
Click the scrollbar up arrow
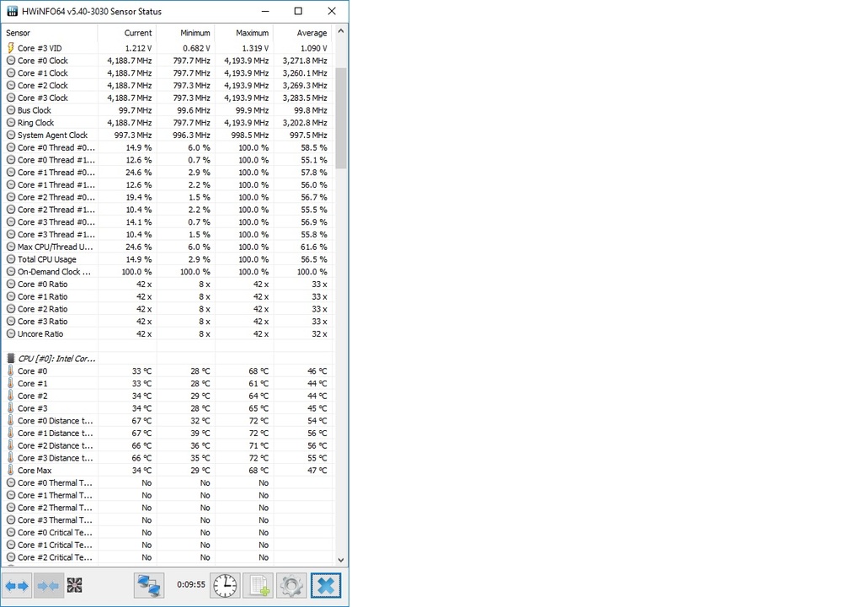tap(341, 32)
